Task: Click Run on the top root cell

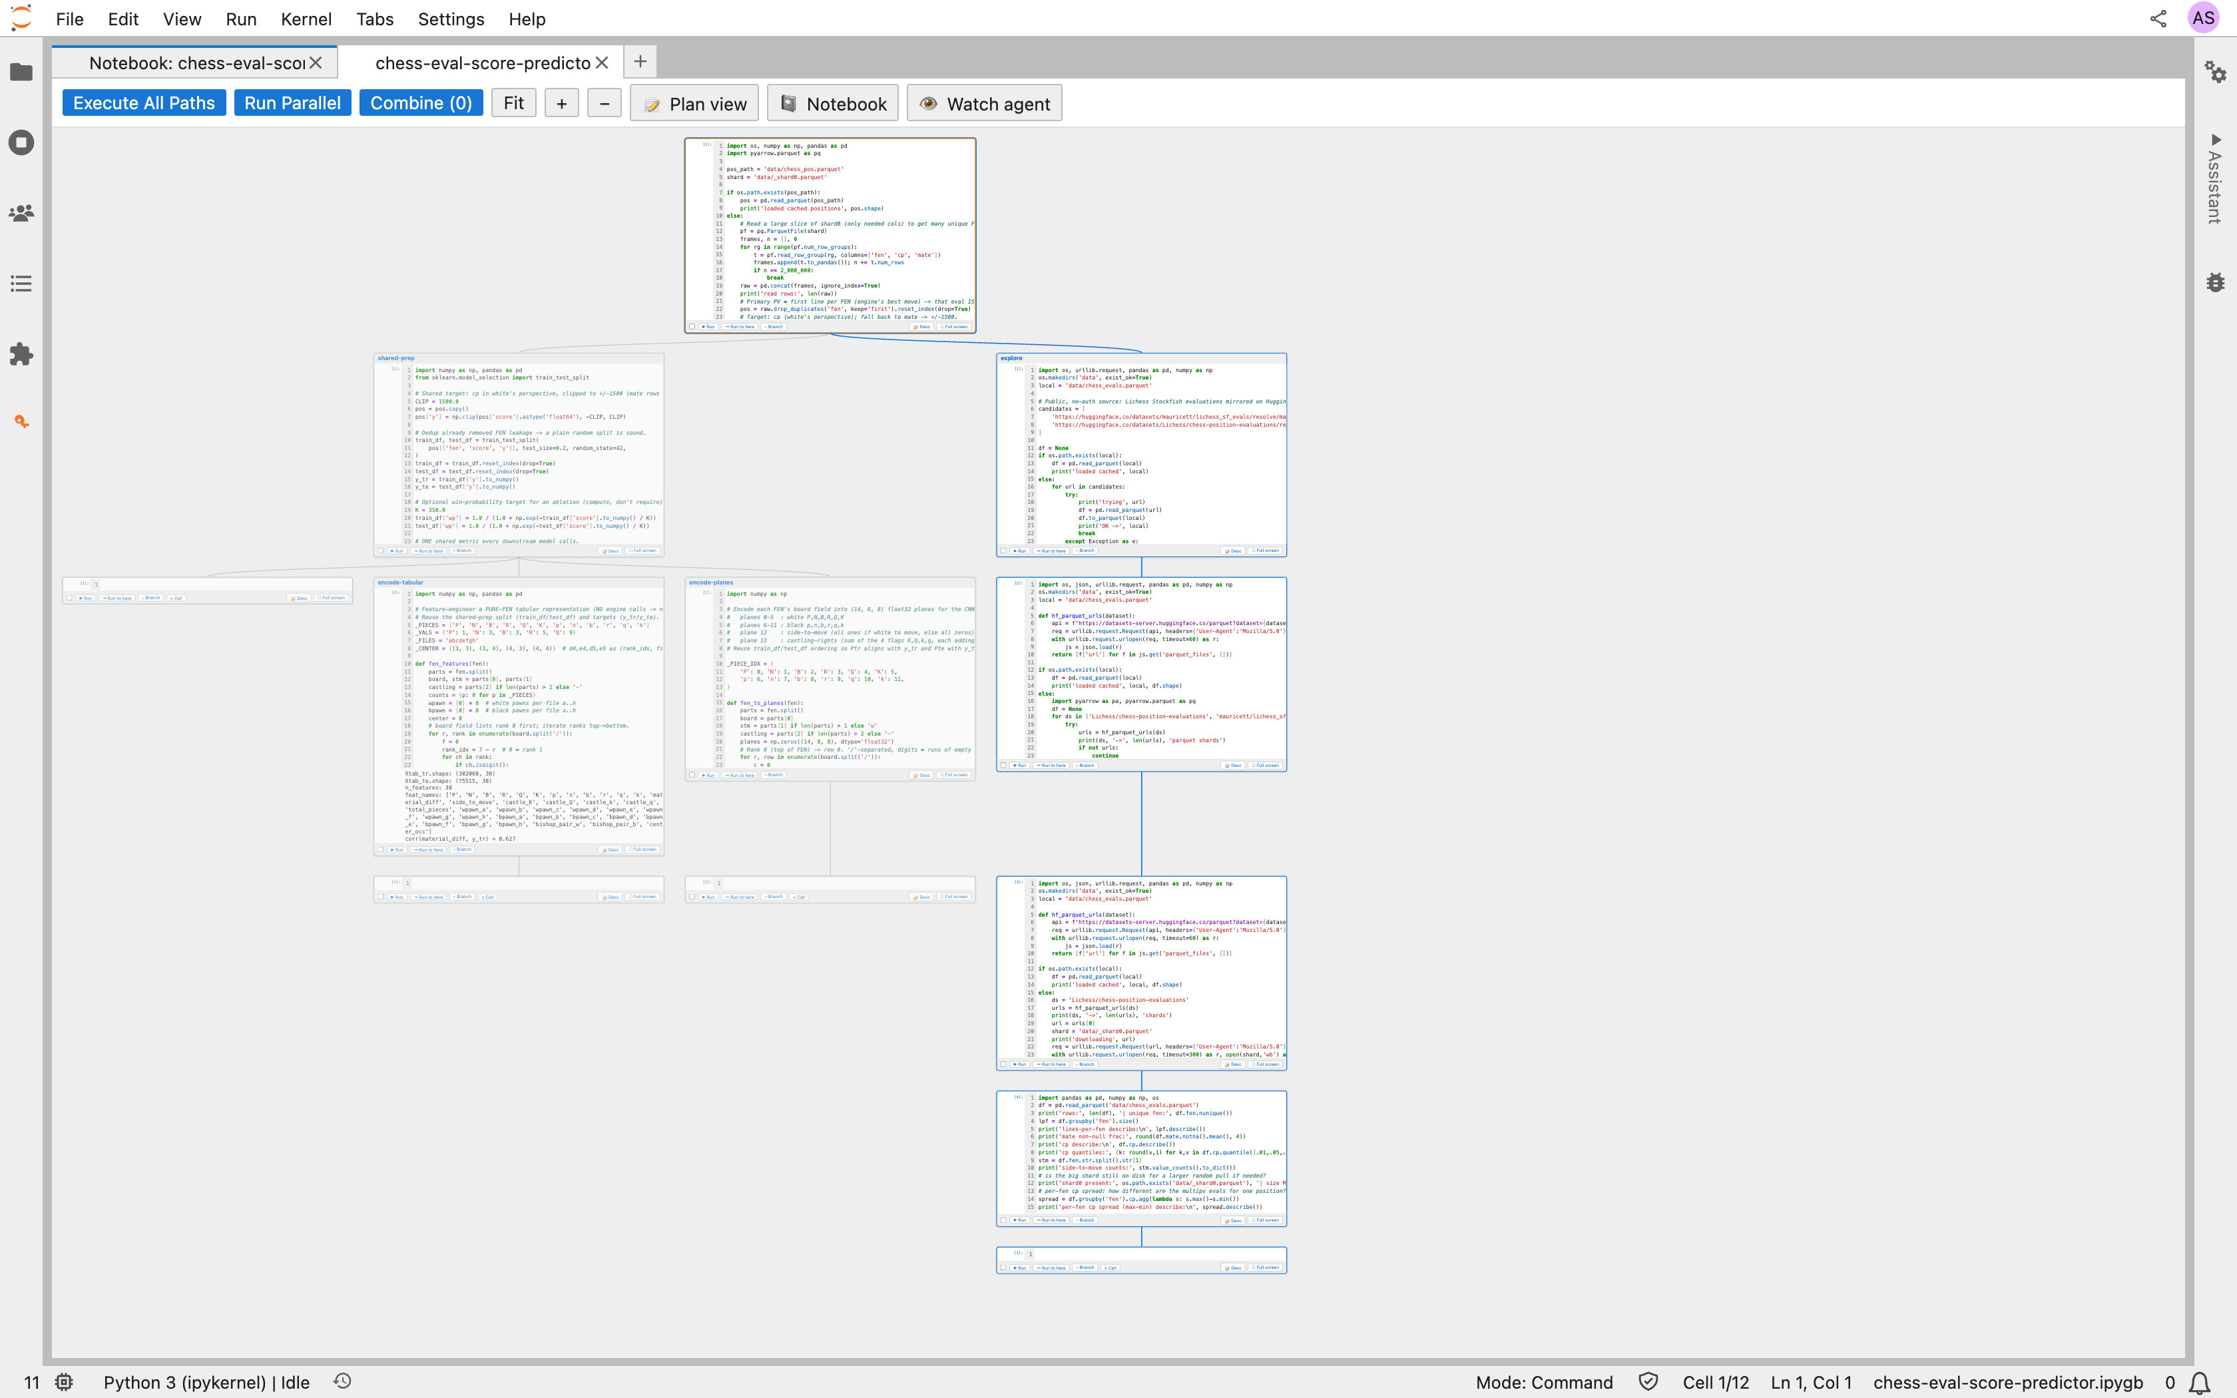Action: 709,326
